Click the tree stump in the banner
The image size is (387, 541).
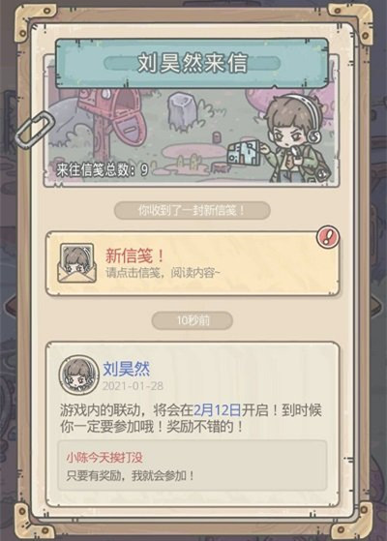[182, 110]
